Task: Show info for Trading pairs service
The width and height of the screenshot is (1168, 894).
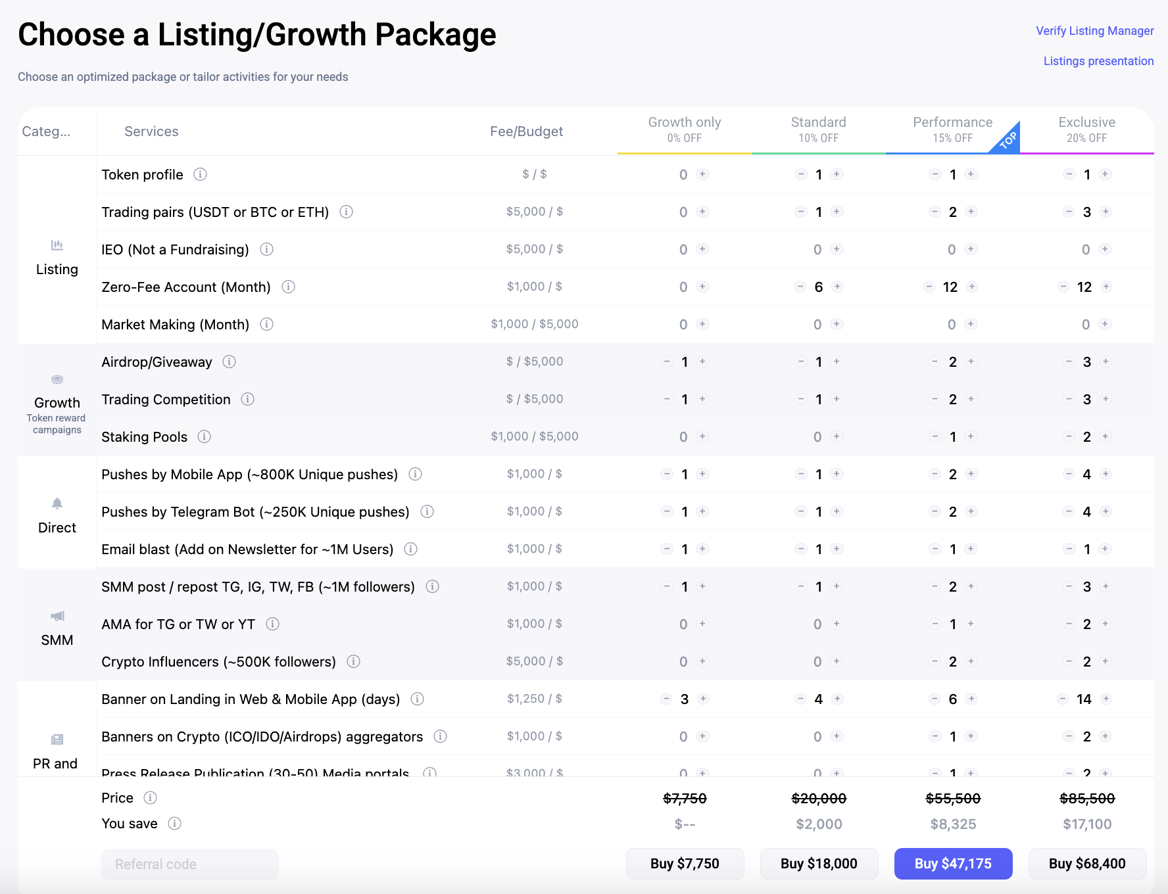Action: coord(346,212)
